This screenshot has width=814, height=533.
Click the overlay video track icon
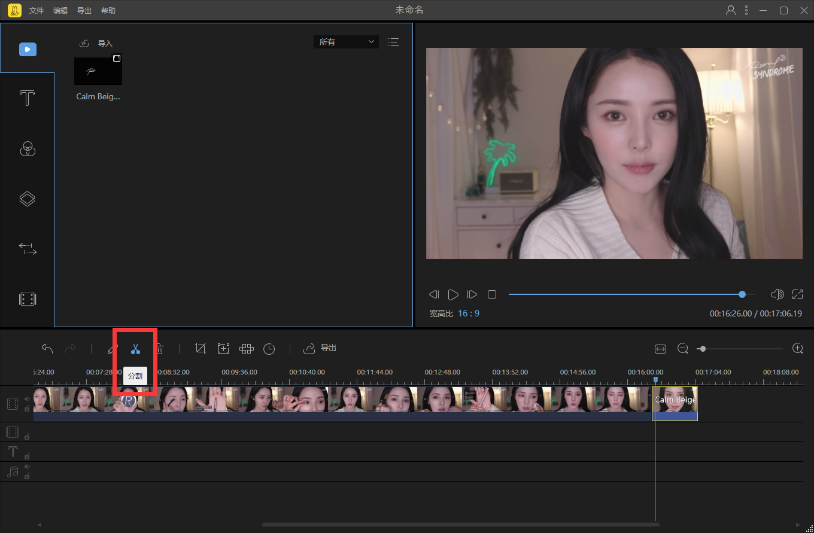point(13,432)
